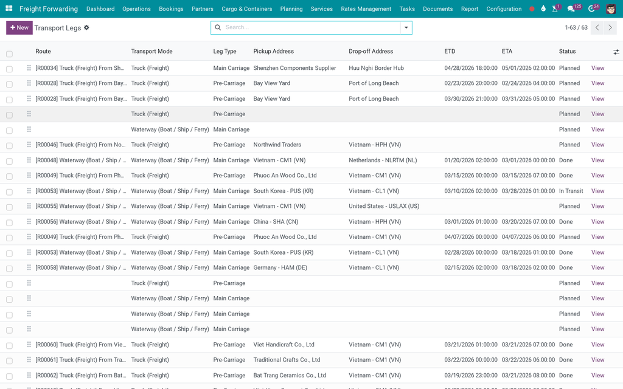The height and width of the screenshot is (389, 623).
Task: Open the Rates Management menu
Action: 366,9
